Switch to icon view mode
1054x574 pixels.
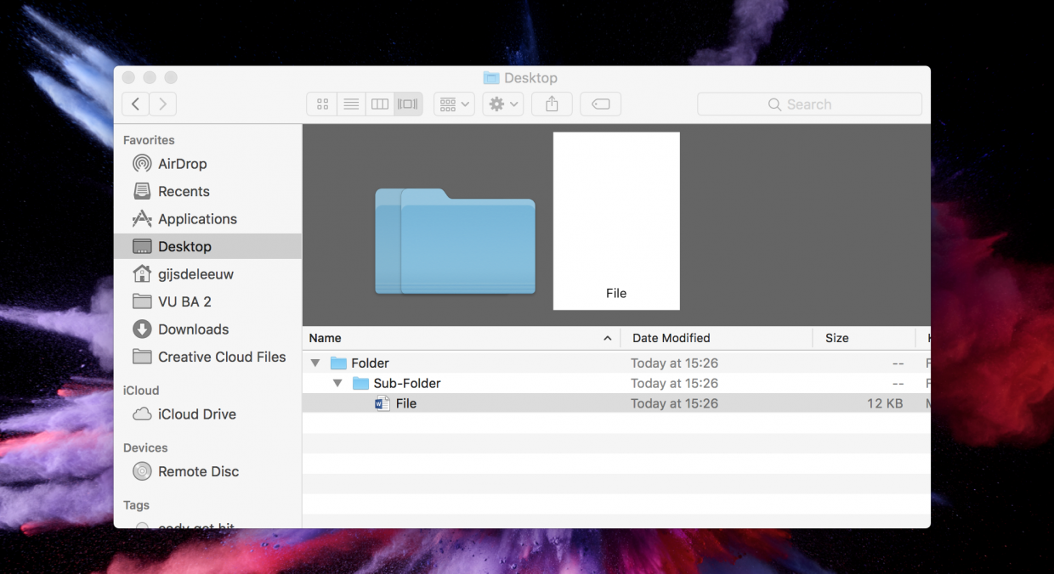click(322, 104)
